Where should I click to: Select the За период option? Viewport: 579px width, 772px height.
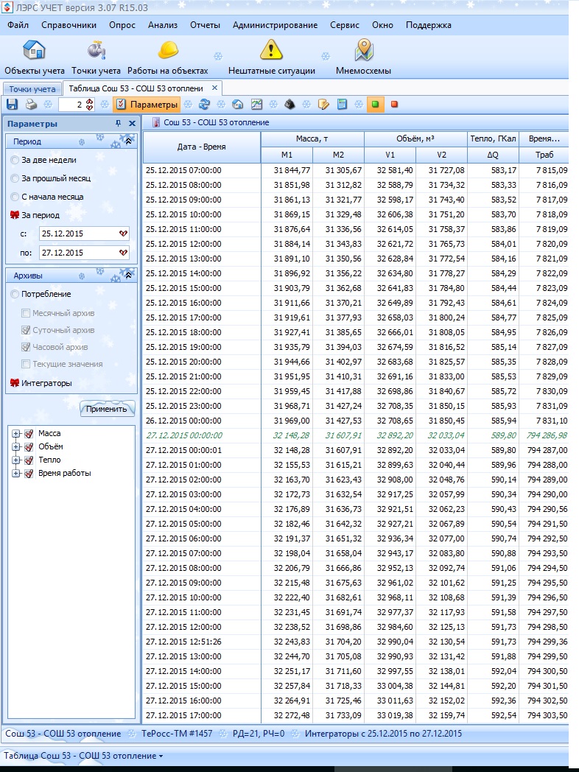(15, 215)
